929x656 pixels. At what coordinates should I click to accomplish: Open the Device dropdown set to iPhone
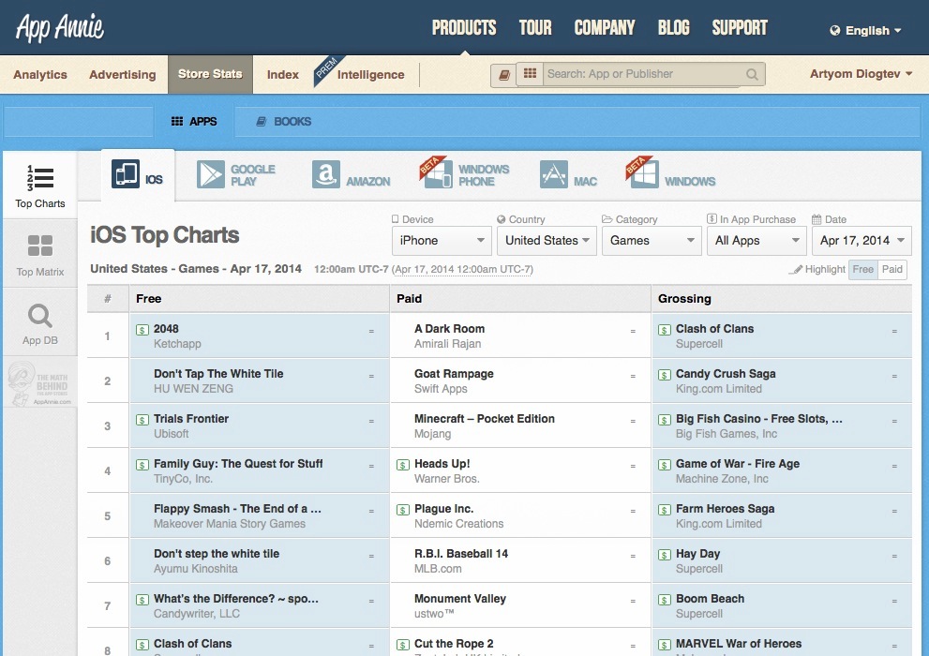coord(442,240)
